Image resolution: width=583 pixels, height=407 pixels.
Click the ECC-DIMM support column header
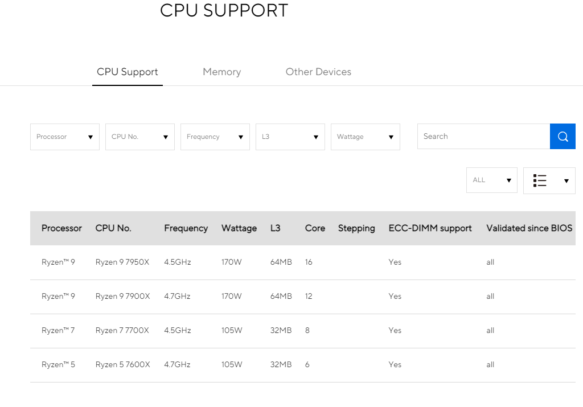pyautogui.click(x=430, y=228)
